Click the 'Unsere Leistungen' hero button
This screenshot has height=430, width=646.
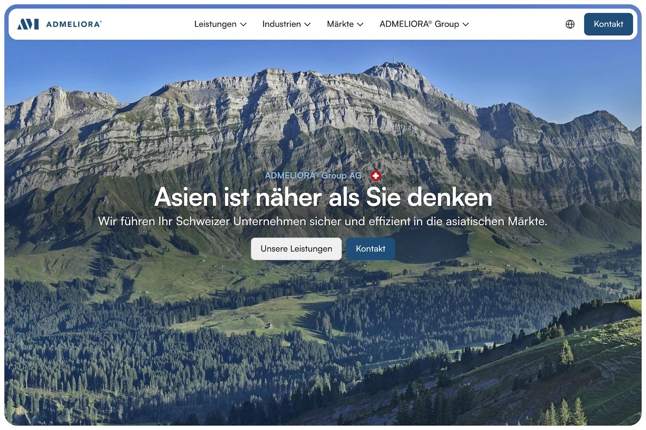[x=296, y=249]
